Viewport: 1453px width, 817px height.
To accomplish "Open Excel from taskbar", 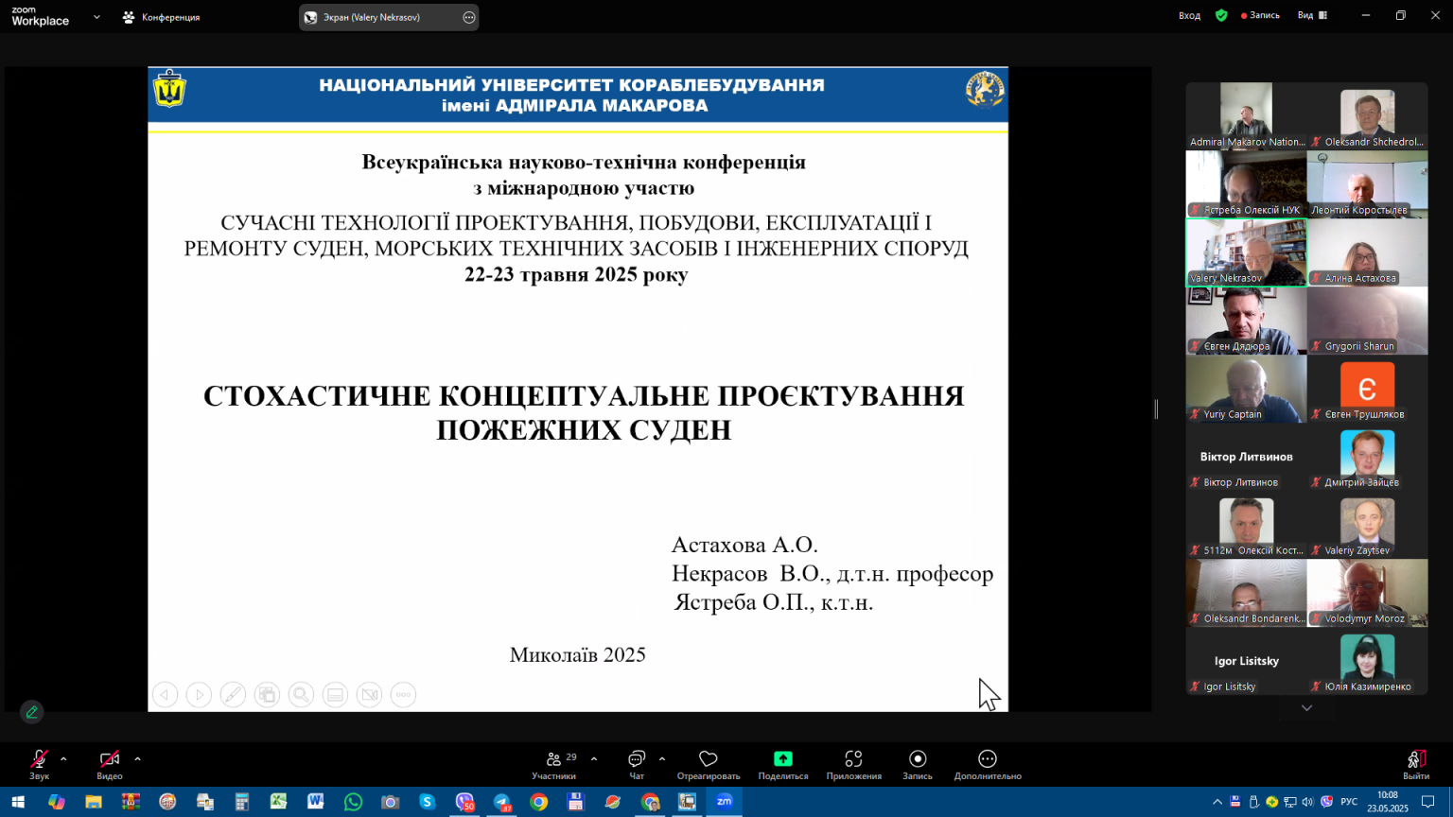I will 278,802.
